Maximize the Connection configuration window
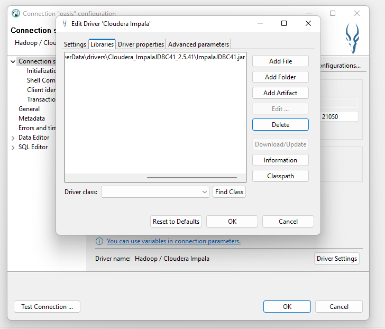 click(x=333, y=13)
